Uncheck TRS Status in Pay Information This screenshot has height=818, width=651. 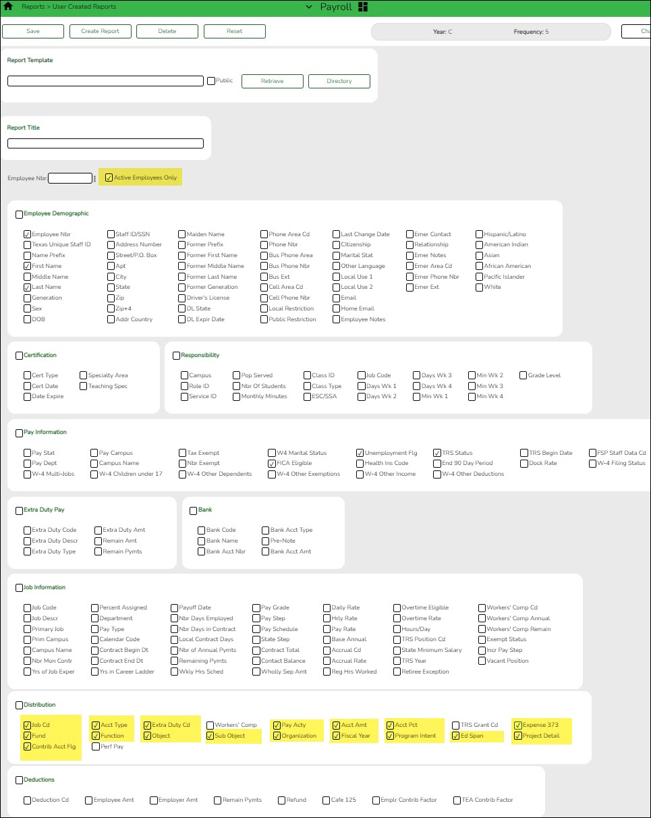[x=438, y=452]
